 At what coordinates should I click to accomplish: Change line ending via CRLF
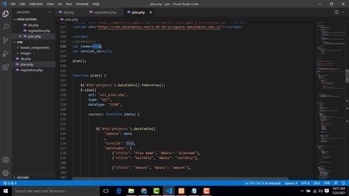click(316, 183)
